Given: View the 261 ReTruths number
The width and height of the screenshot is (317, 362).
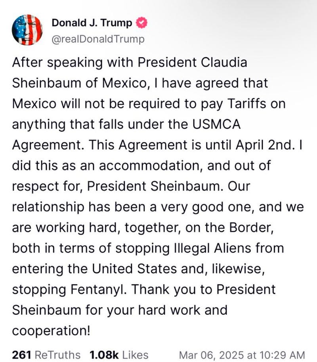Looking at the screenshot, I should click(22, 355).
